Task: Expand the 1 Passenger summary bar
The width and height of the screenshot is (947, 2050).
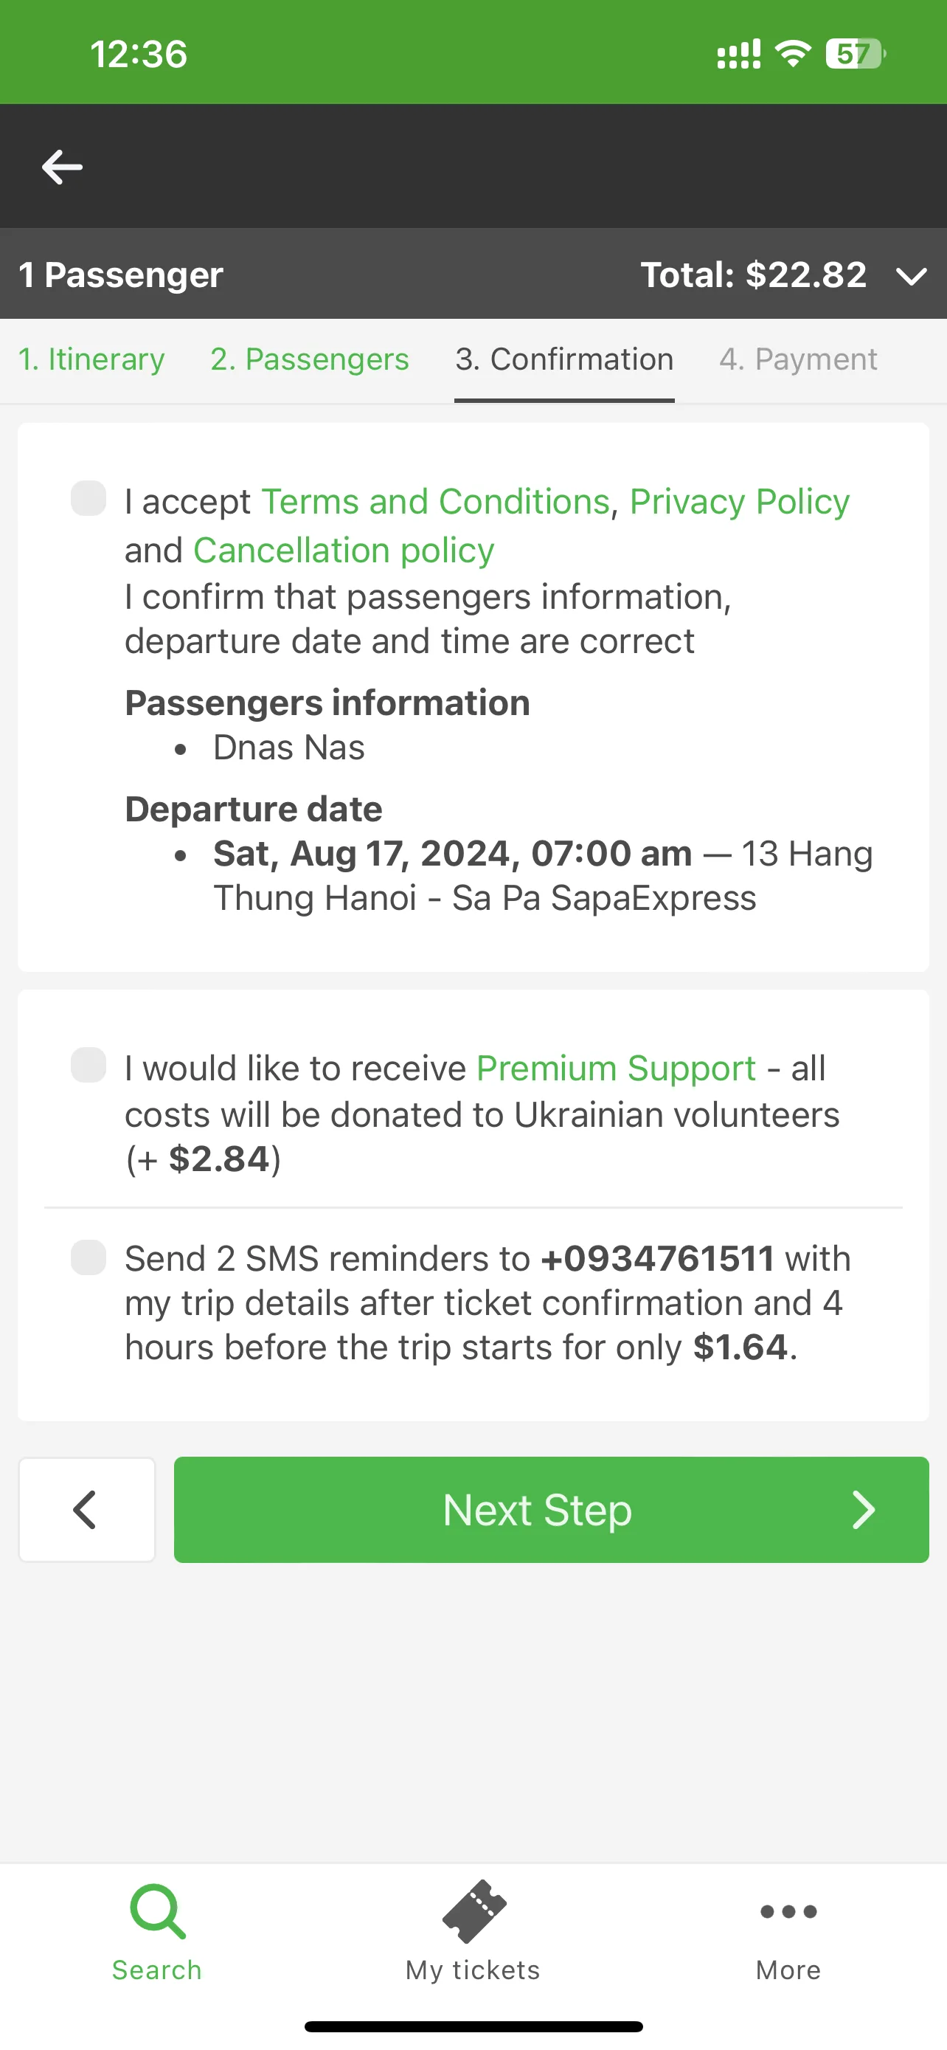Action: pos(473,274)
